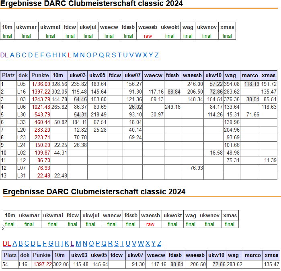Image resolution: width=281 pixels, height=271 pixels.
Task: Select the Punkte value 86.70
Action: click(x=44, y=160)
